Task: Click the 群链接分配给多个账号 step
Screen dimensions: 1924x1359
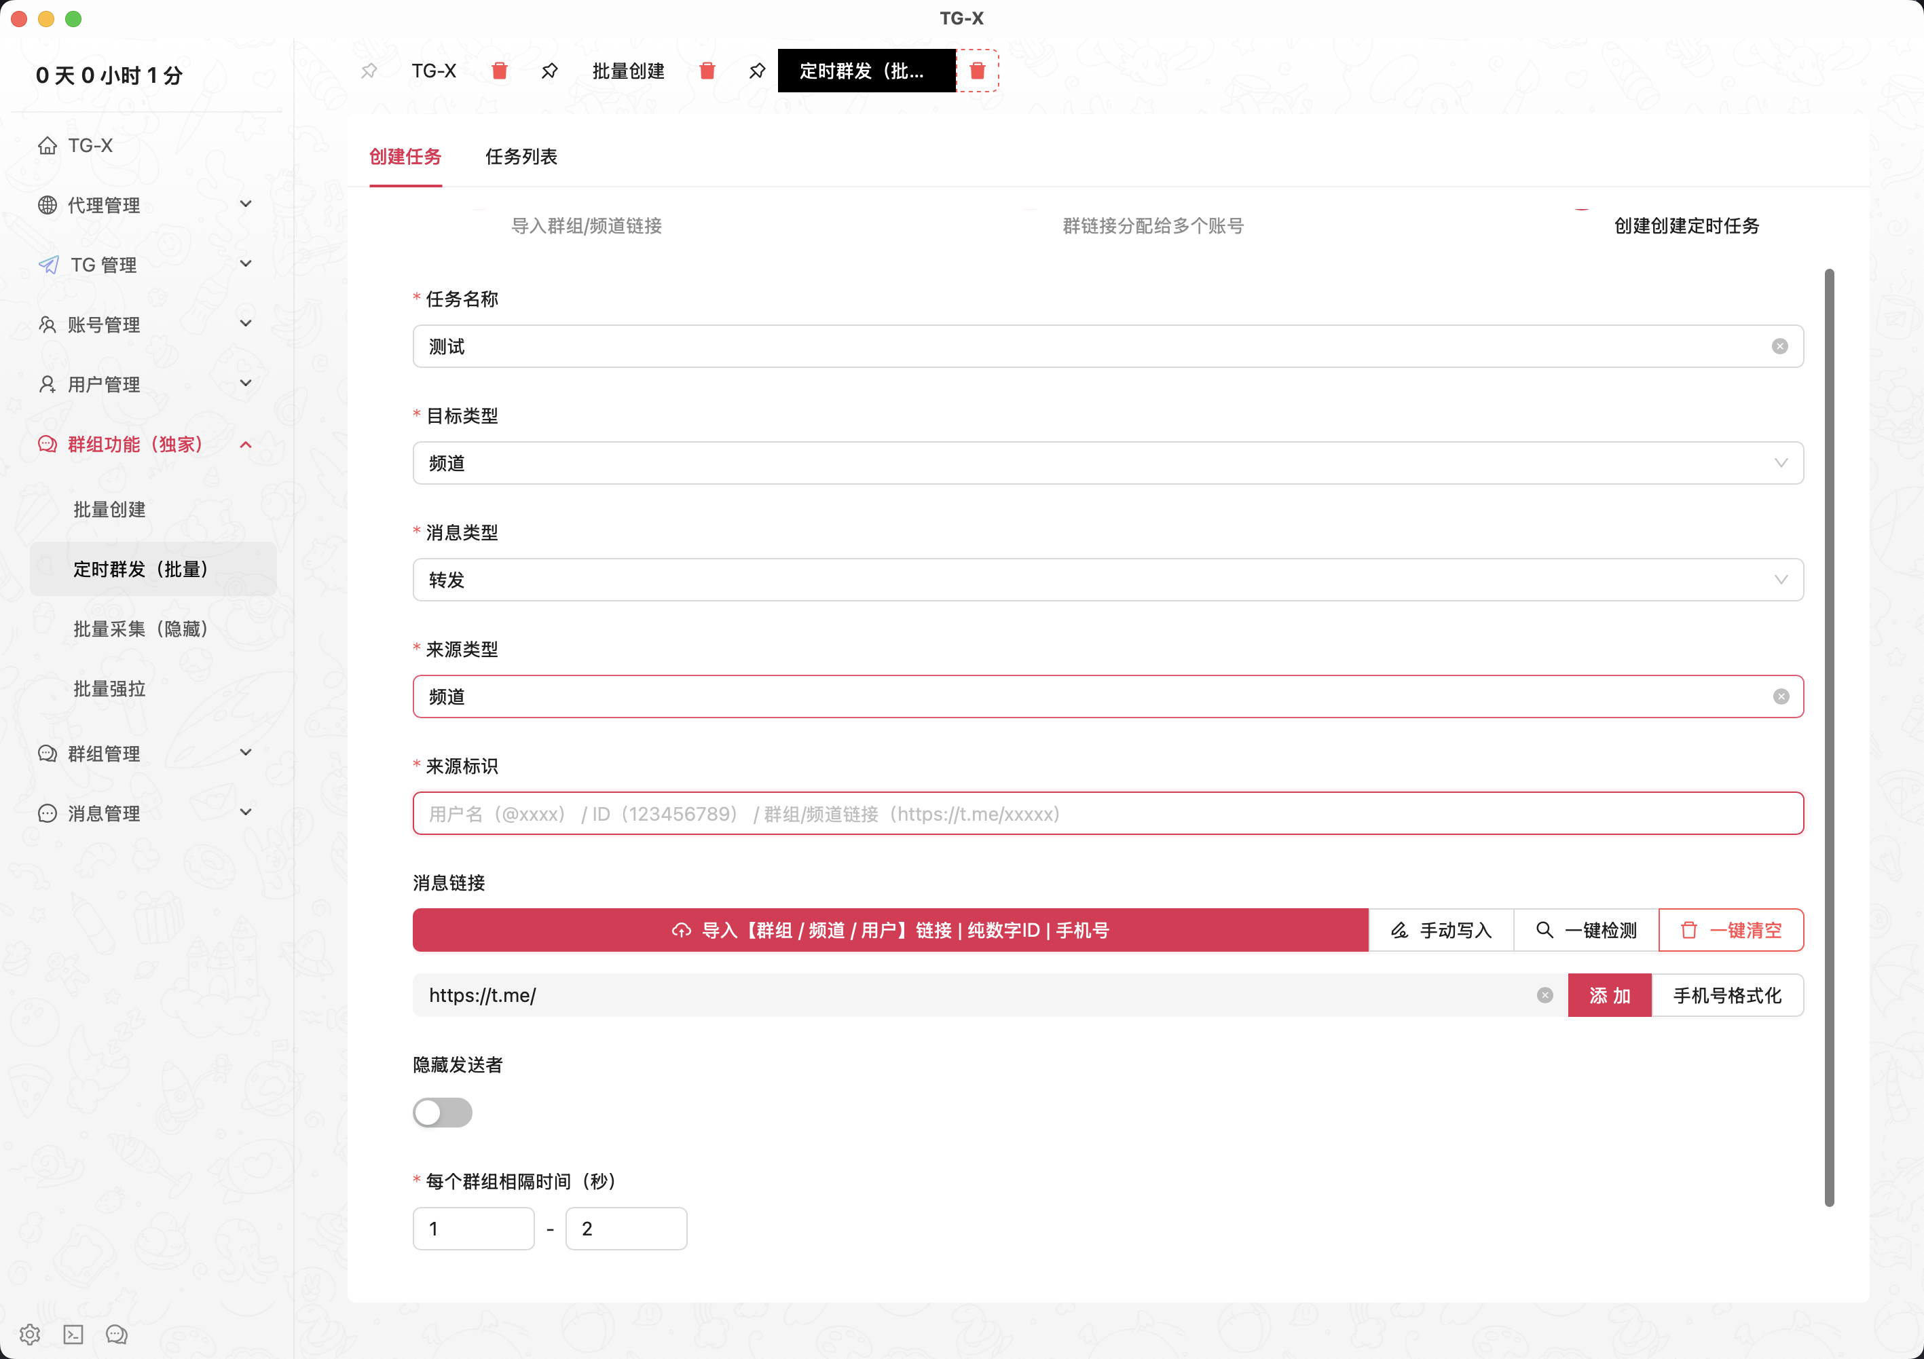Action: click(x=1153, y=226)
